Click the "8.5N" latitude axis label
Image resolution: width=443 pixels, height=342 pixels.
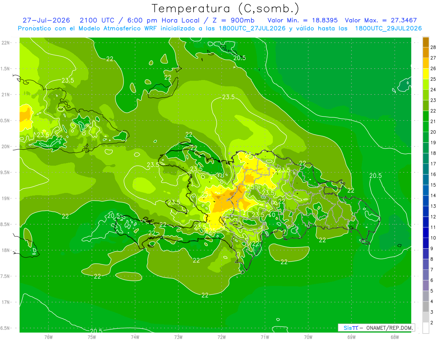6,225
